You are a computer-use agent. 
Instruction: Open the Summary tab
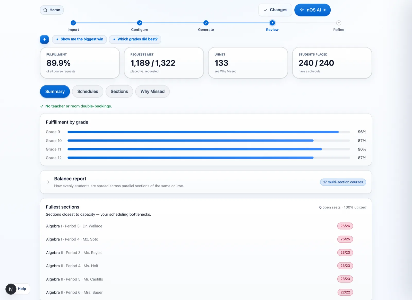coord(55,92)
